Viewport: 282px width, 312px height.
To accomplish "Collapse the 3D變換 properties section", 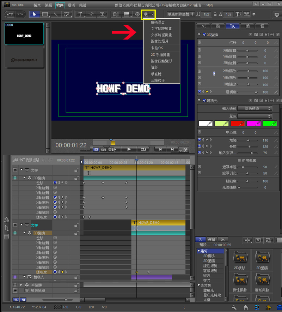I will point(199,35).
